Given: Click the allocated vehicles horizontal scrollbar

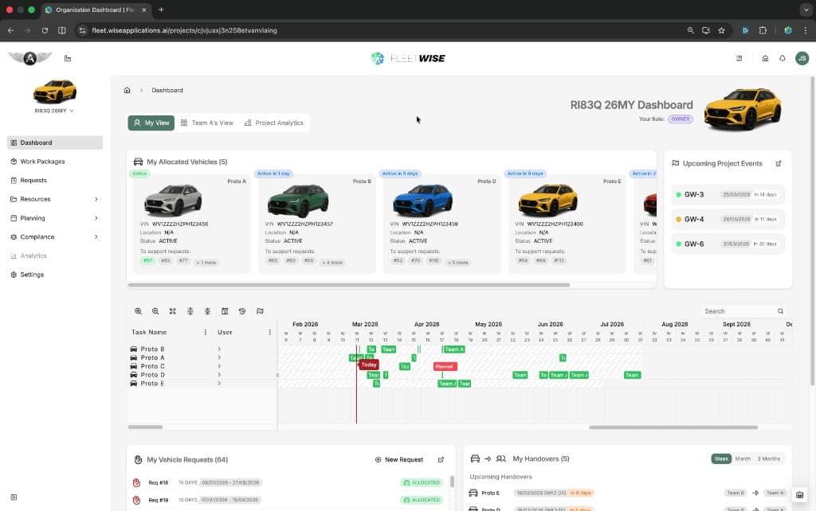Looking at the screenshot, I should tap(349, 285).
